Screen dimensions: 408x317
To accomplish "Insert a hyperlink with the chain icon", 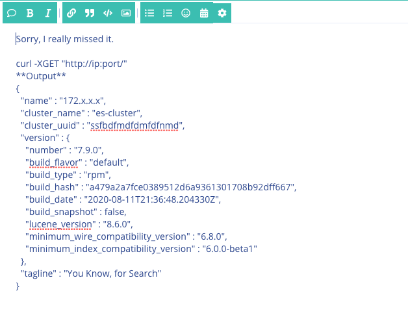I will coord(71,13).
